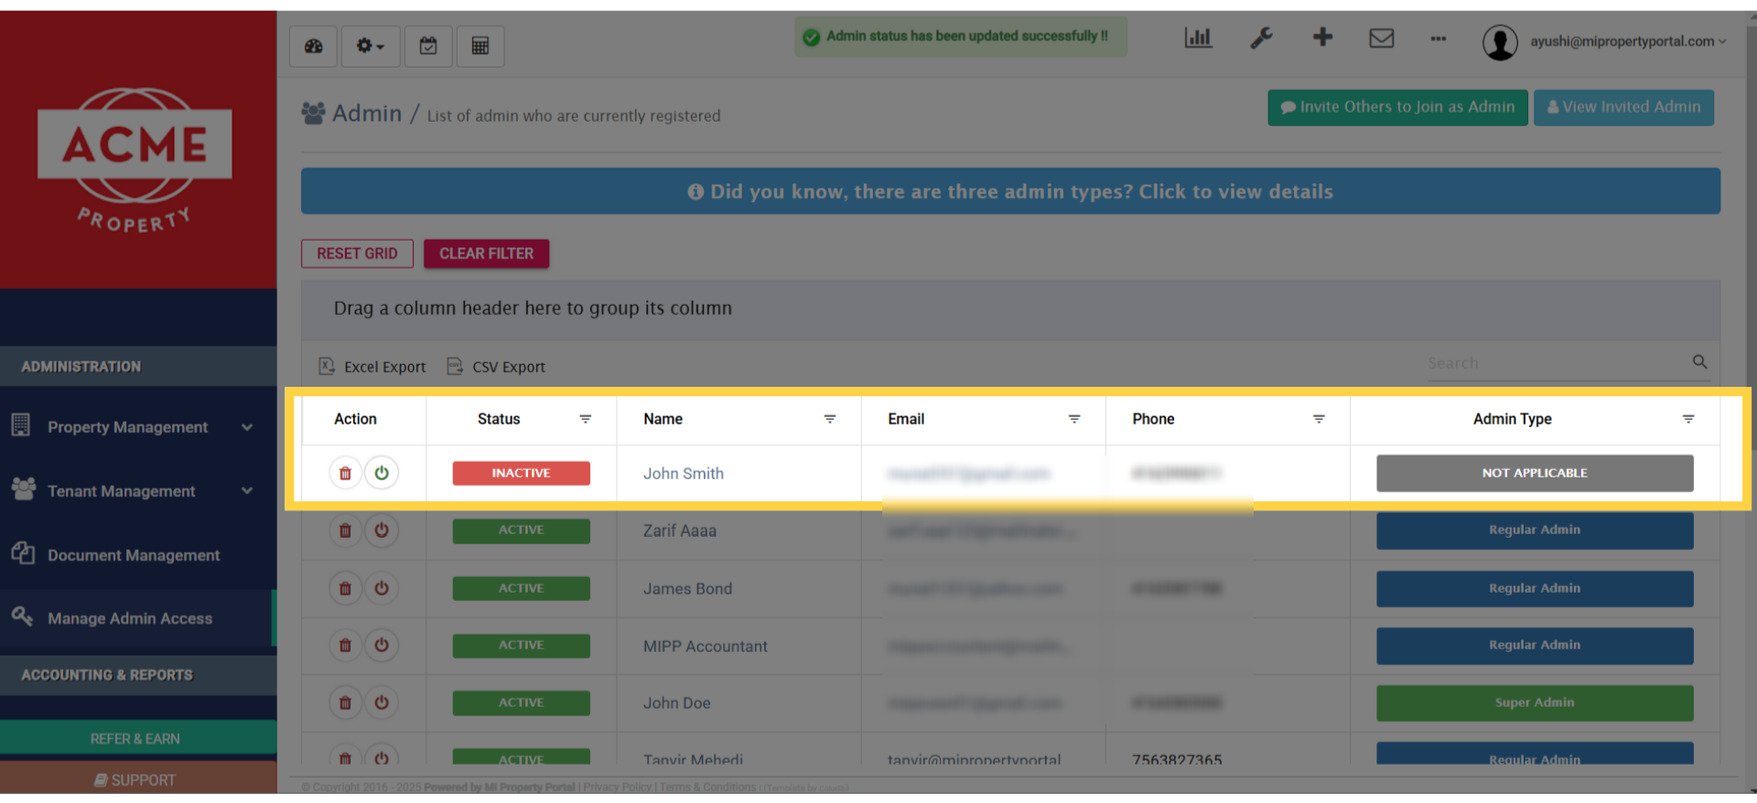Open the calendar toolbar icon

(428, 46)
